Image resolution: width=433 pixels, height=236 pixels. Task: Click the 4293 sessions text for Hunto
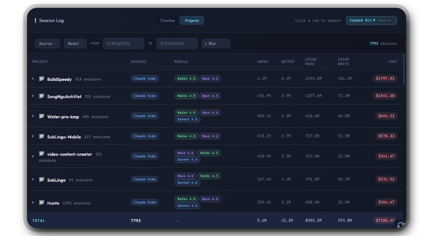[x=77, y=203]
